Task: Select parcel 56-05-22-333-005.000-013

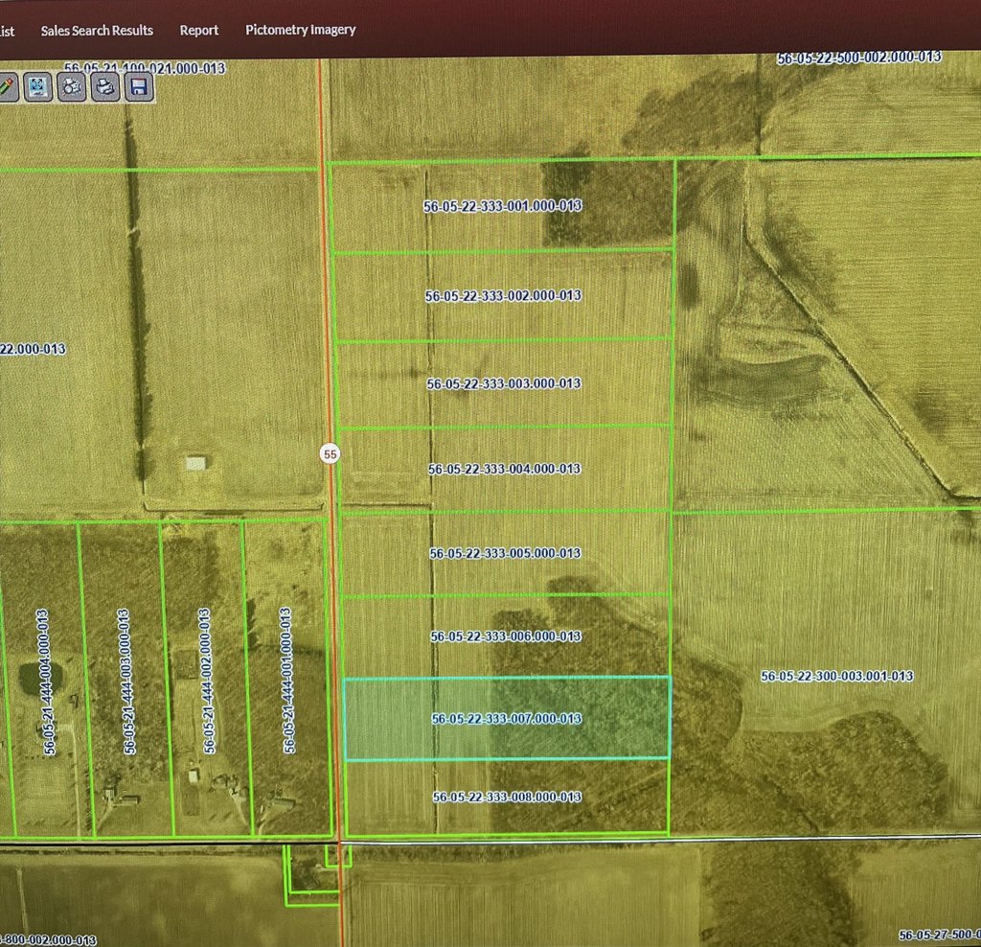Action: [x=505, y=553]
